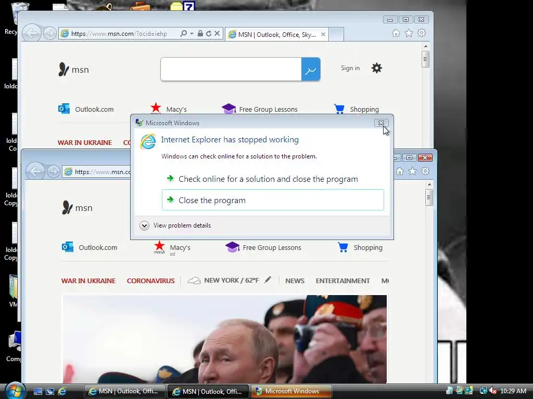This screenshot has width=533, height=399.
Task: Click msn logo in rear window
Action: [x=73, y=69]
